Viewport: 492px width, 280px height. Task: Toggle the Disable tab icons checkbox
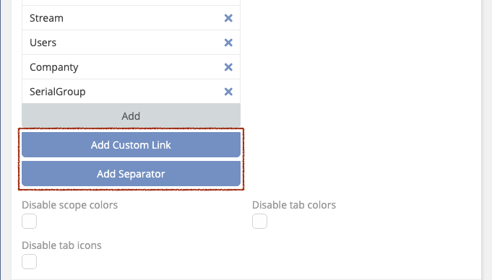coord(29,261)
